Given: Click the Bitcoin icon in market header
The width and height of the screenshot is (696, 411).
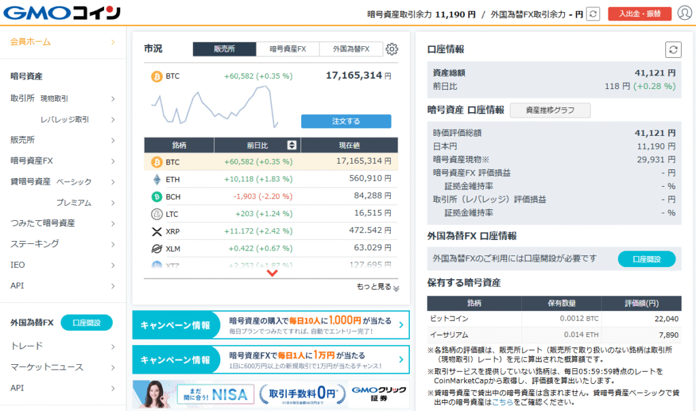Looking at the screenshot, I should [156, 76].
